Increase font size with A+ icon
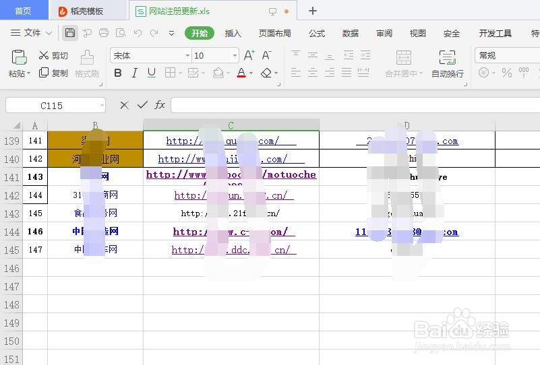The image size is (540, 365). click(249, 55)
